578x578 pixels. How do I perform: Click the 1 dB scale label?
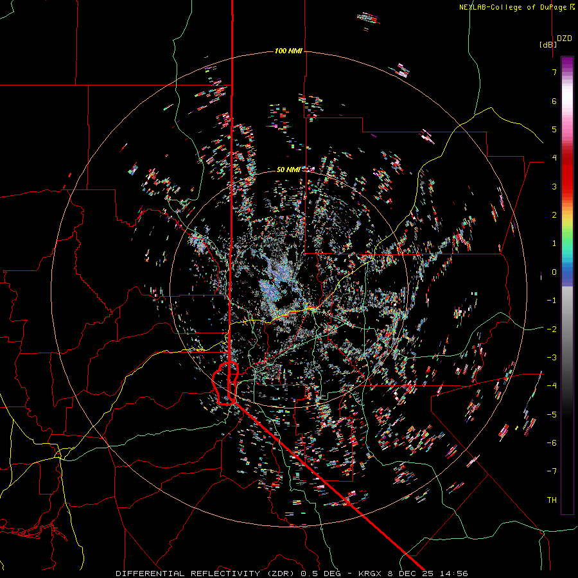click(x=554, y=243)
